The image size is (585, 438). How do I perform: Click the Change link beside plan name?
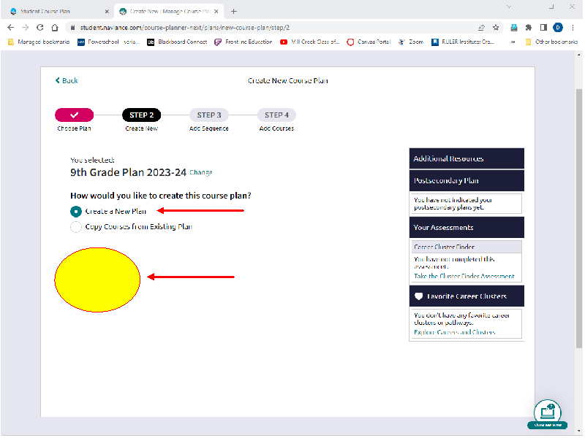click(200, 172)
